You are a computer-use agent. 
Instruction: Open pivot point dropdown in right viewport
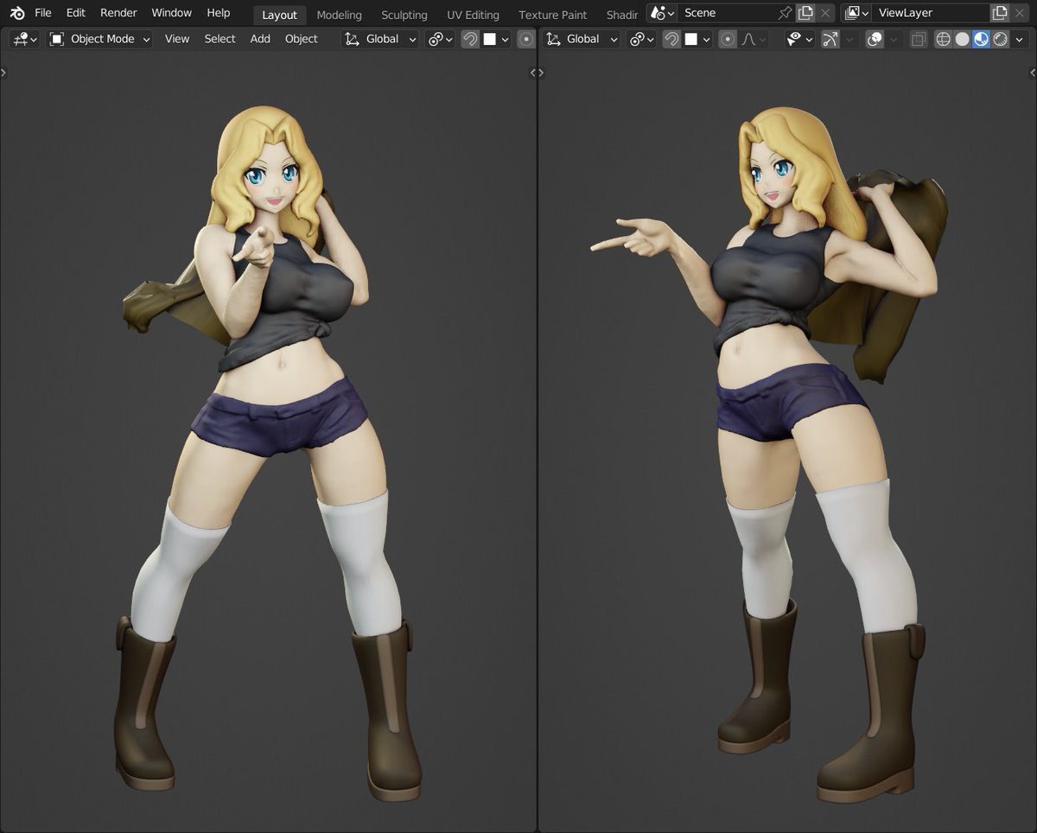point(642,39)
